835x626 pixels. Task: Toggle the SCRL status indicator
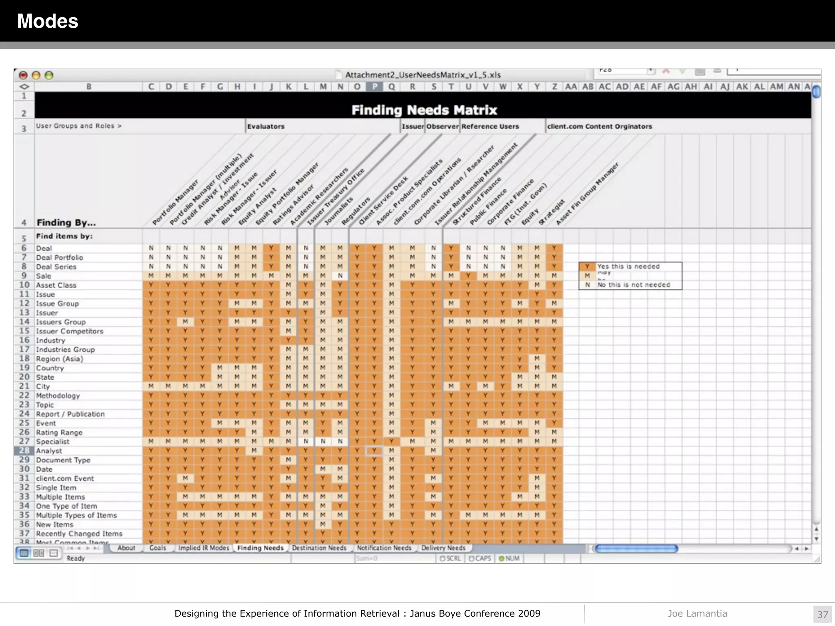[450, 558]
